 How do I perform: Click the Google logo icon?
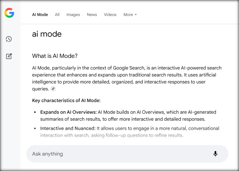click(x=9, y=13)
